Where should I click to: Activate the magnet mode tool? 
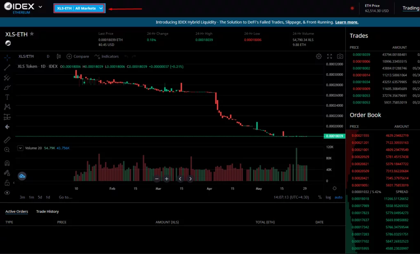coord(7,163)
